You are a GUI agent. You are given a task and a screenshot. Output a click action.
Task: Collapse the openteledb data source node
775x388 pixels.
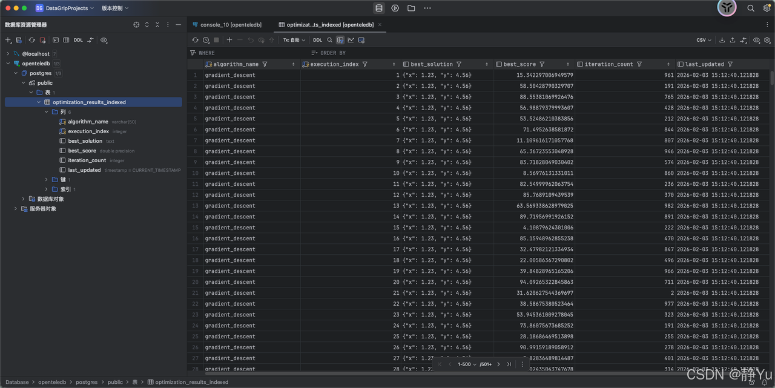point(8,64)
